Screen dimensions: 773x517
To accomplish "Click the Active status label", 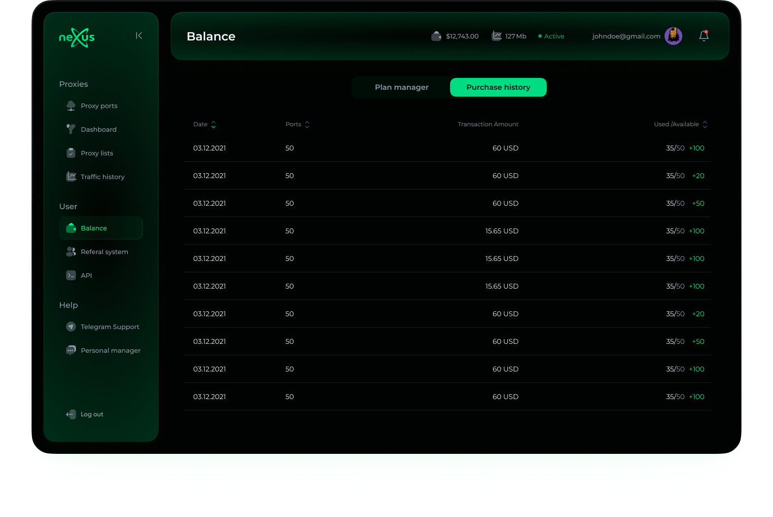I will 554,36.
